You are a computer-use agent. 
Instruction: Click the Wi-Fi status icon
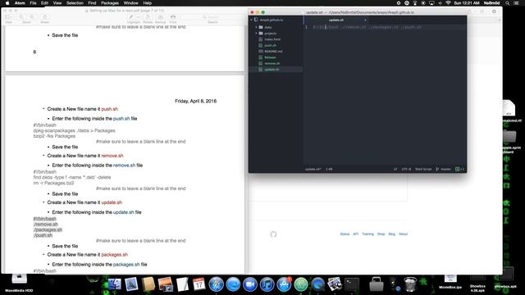[448, 3]
